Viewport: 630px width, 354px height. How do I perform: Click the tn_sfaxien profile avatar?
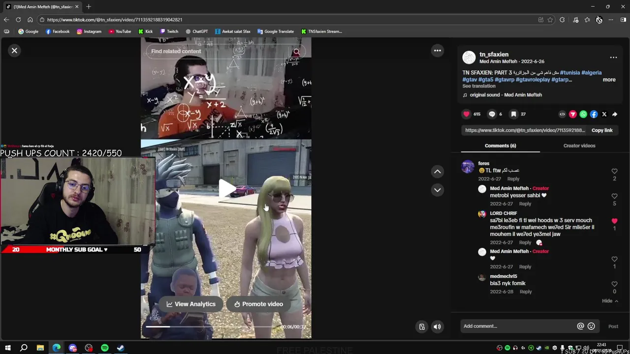(469, 58)
